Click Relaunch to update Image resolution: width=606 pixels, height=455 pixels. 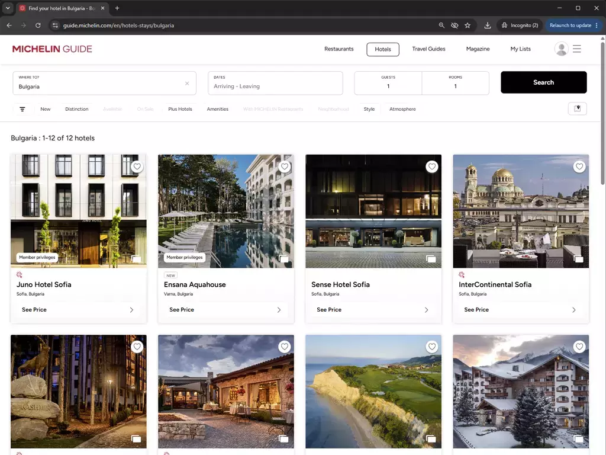pos(570,25)
